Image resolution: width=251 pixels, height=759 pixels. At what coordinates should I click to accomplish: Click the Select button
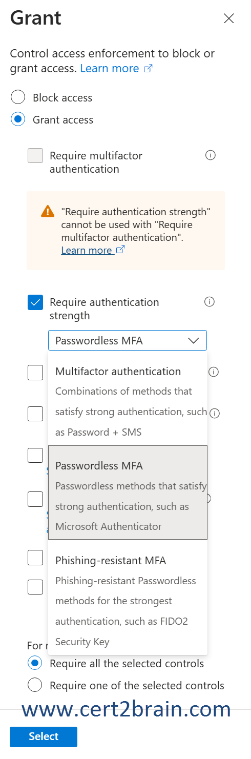pos(44,736)
